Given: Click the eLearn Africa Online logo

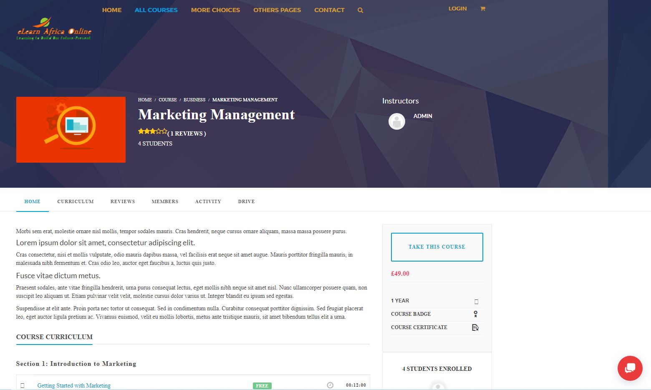Looking at the screenshot, I should [x=54, y=29].
